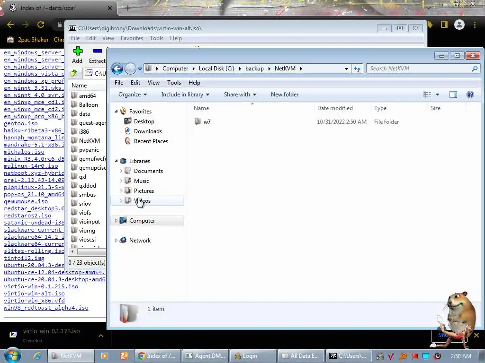
Task: Open the virtio-win-alt.iso link
Action: click(34, 294)
